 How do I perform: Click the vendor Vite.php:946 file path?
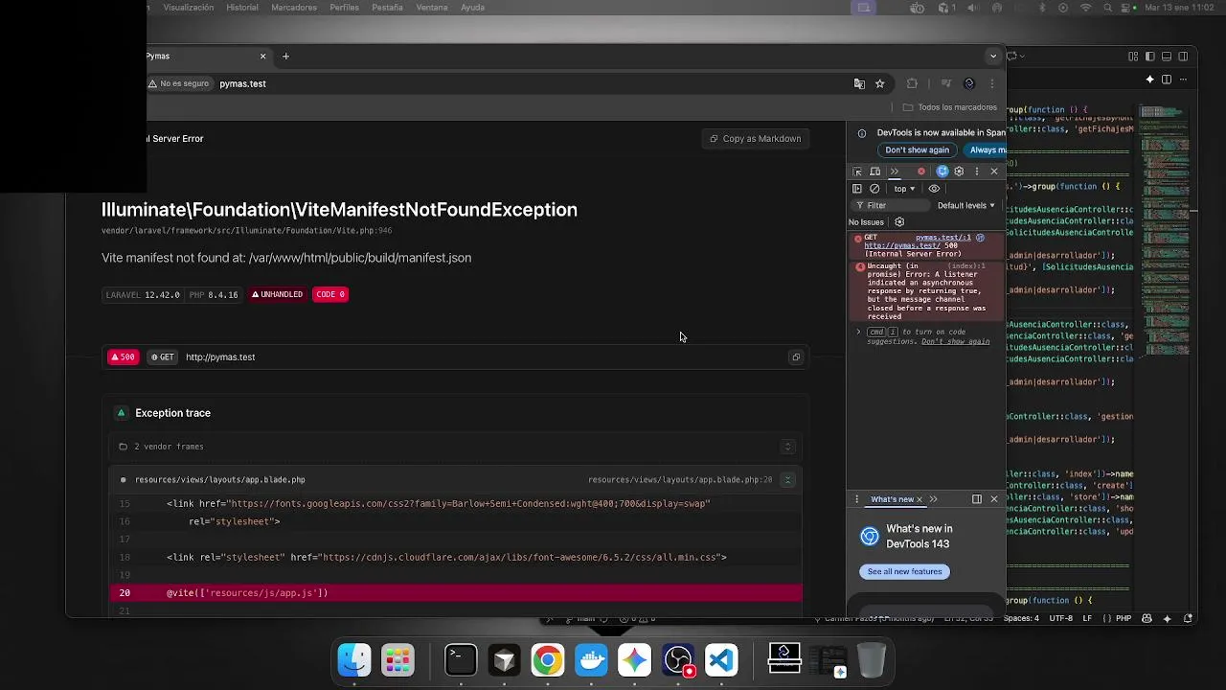pyautogui.click(x=246, y=231)
